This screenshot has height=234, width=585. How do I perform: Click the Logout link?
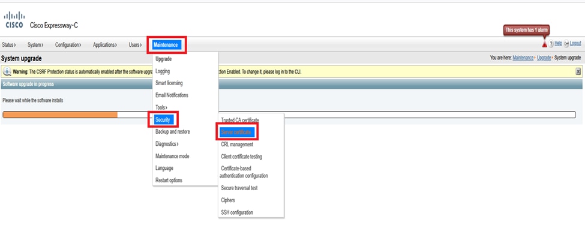point(575,44)
